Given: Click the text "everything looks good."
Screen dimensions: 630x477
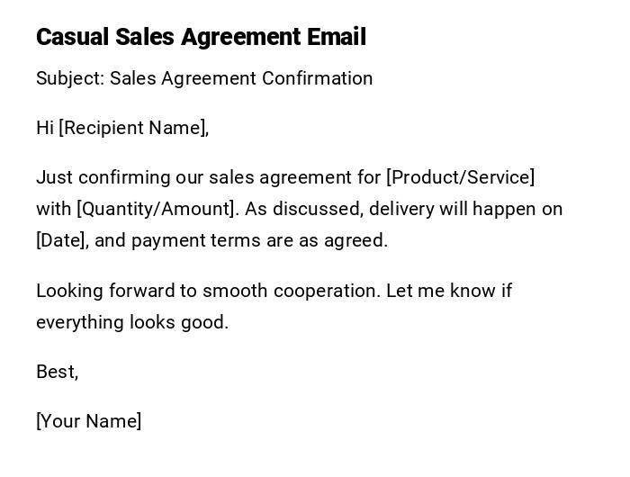Looking at the screenshot, I should click(x=132, y=322).
